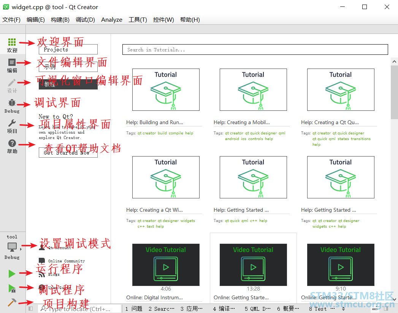398x313 pixels.
Task: Toggle the left sidebar via status bar icon
Action: point(31,309)
